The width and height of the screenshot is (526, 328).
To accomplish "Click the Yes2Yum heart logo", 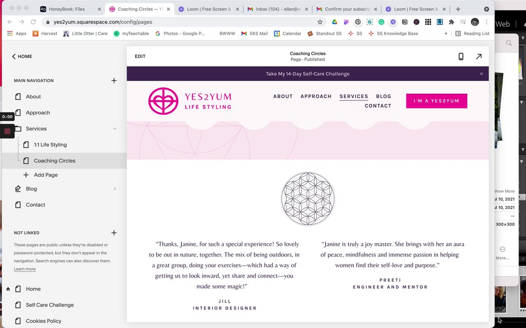I will click(x=163, y=101).
